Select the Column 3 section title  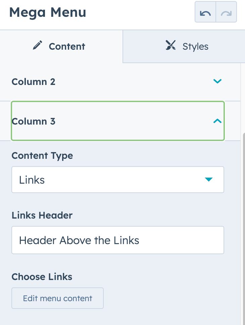pos(34,121)
